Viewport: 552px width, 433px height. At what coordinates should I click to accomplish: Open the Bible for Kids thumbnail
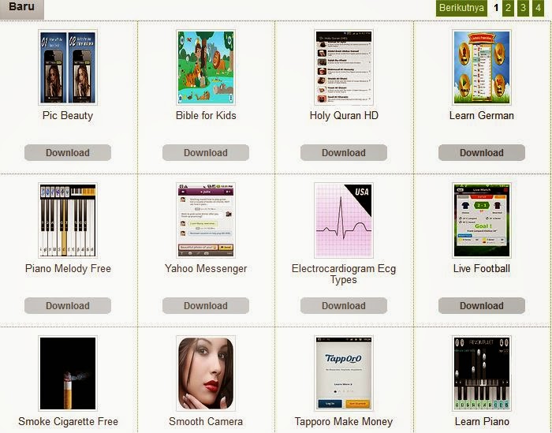(206, 67)
